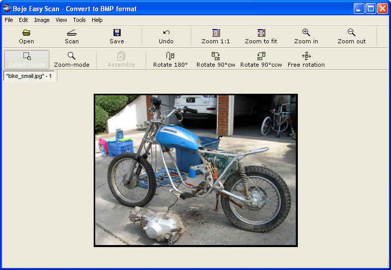
Task: Open an image file with Open icon
Action: click(26, 37)
